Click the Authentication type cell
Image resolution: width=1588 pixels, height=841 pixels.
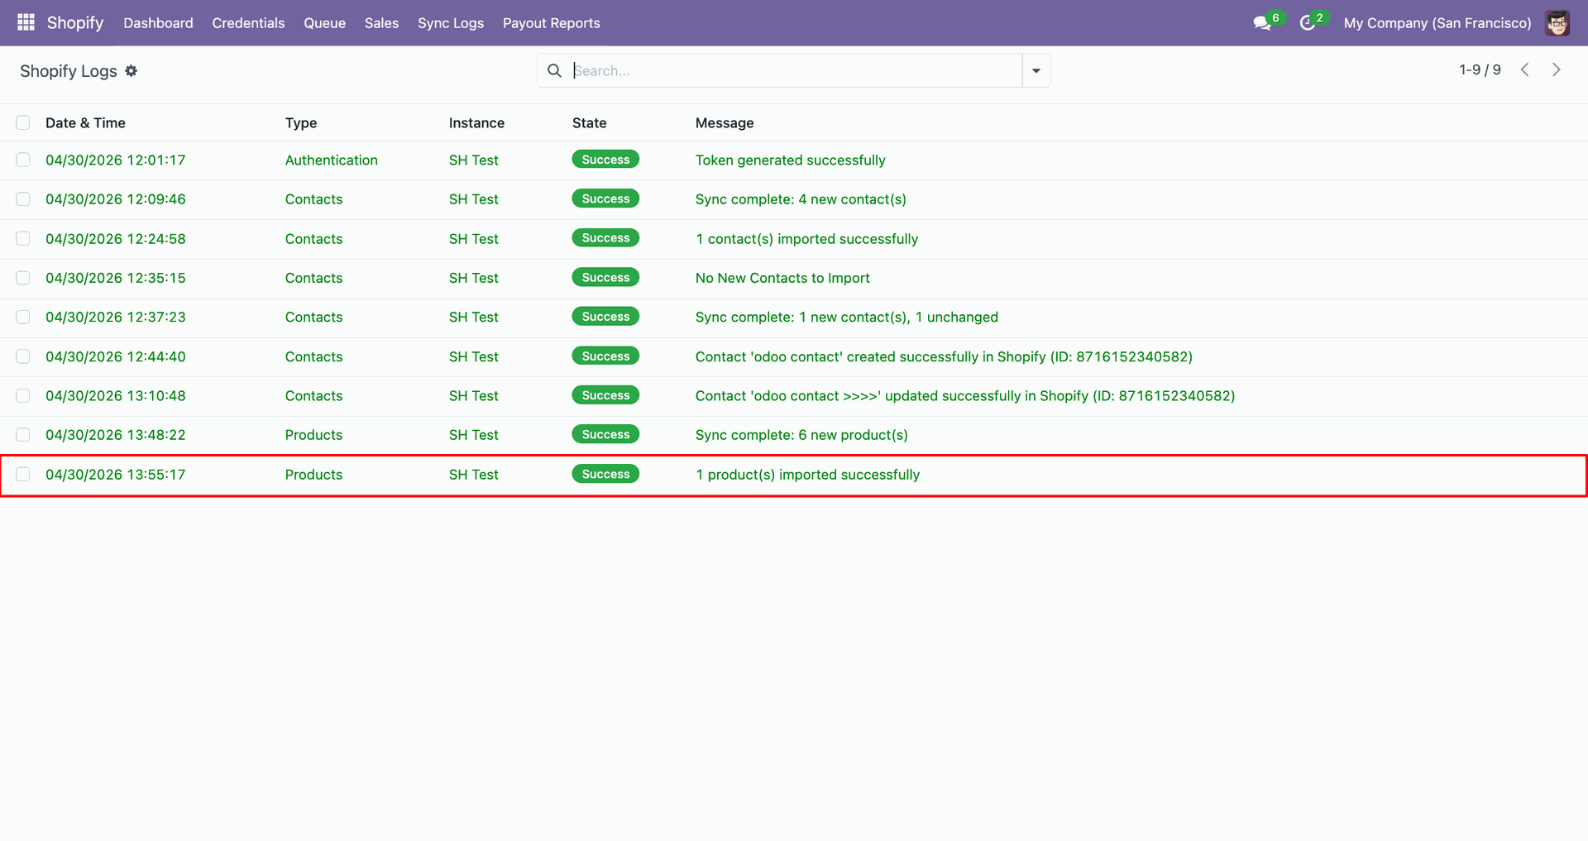[331, 160]
